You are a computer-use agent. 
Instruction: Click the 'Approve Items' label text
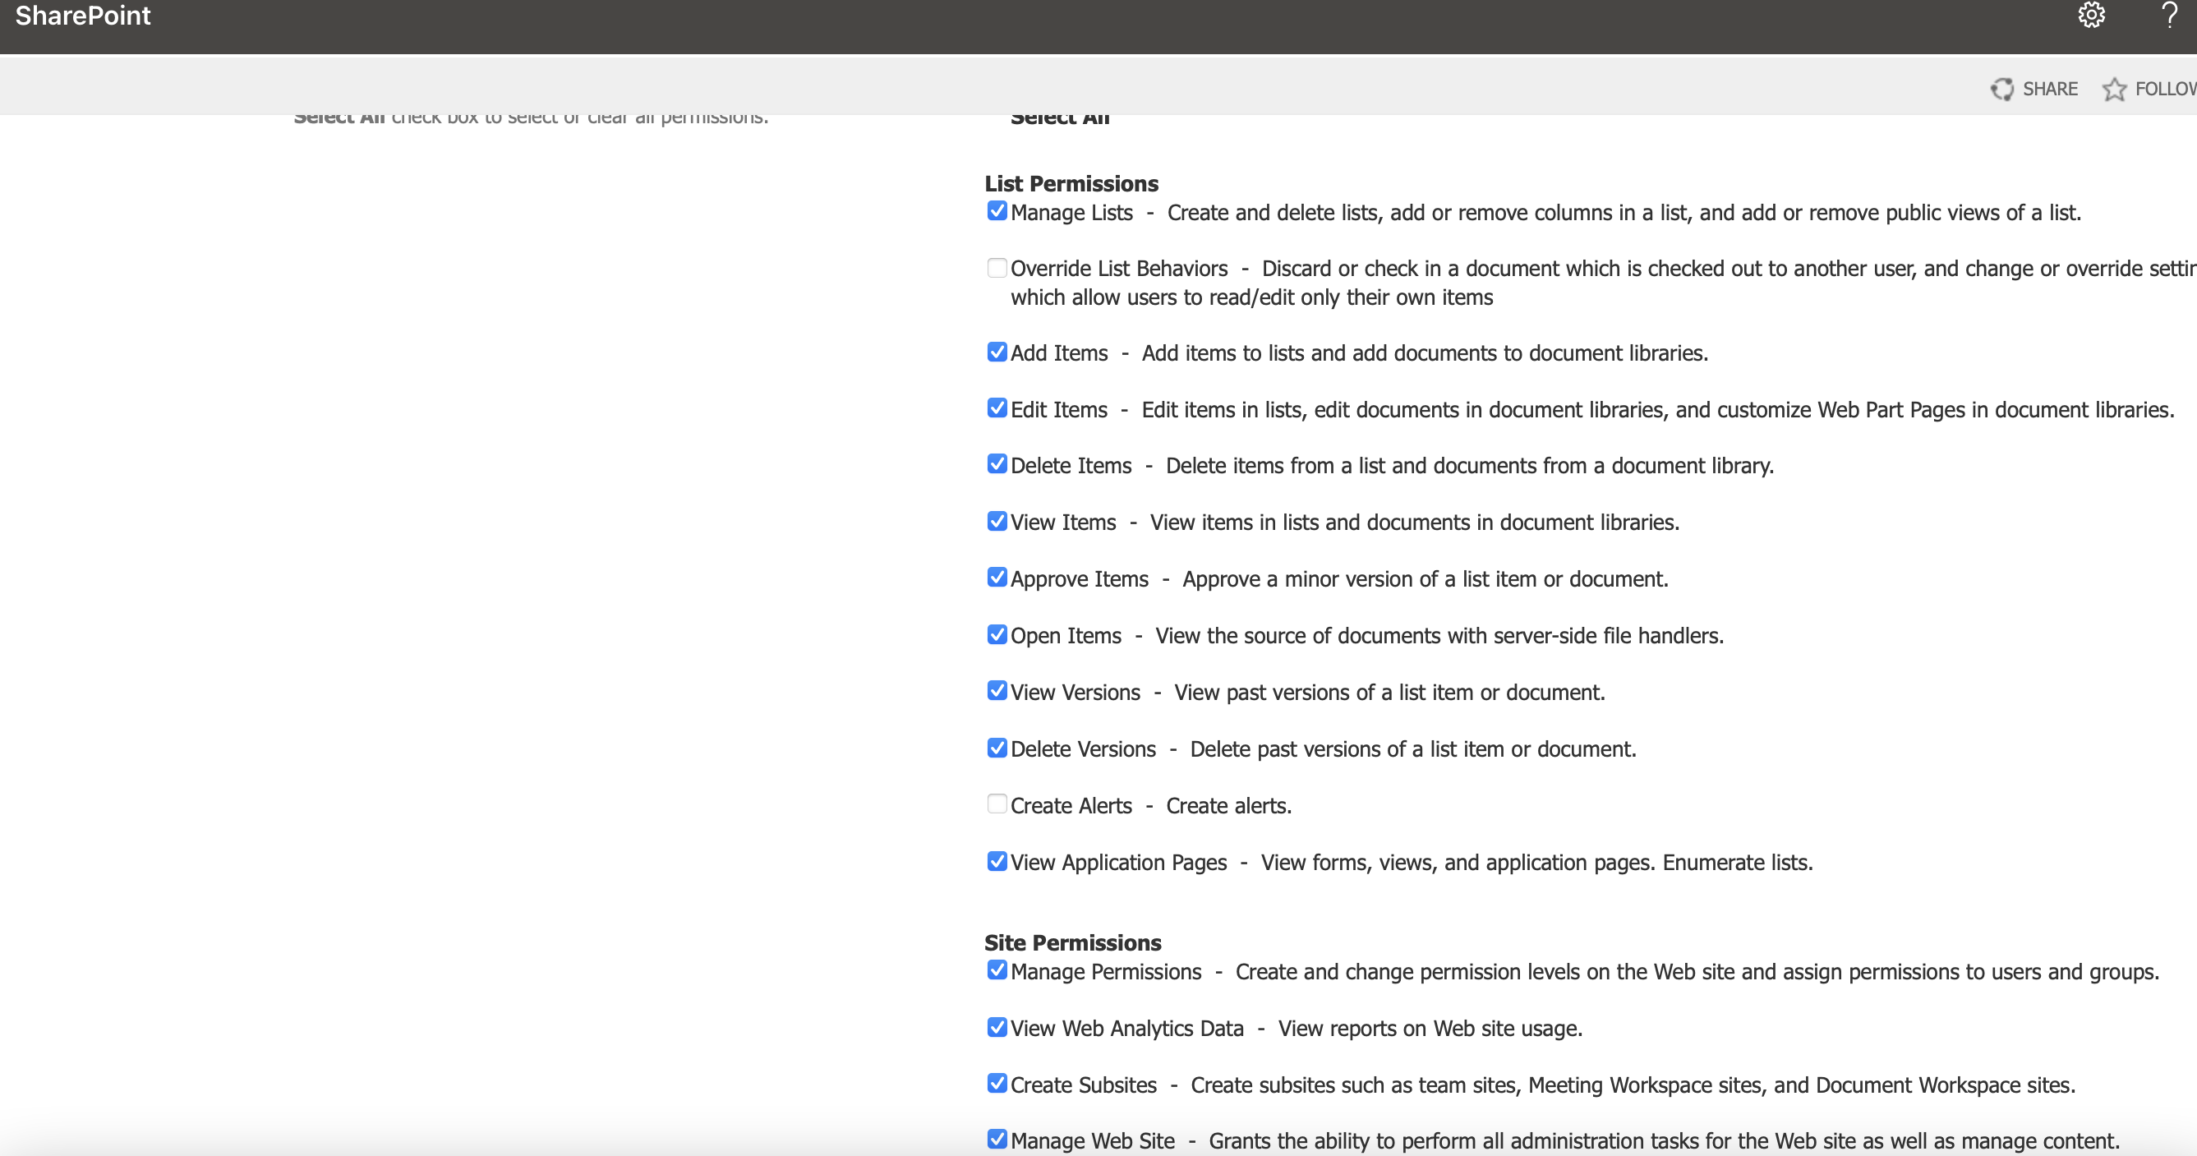1080,579
